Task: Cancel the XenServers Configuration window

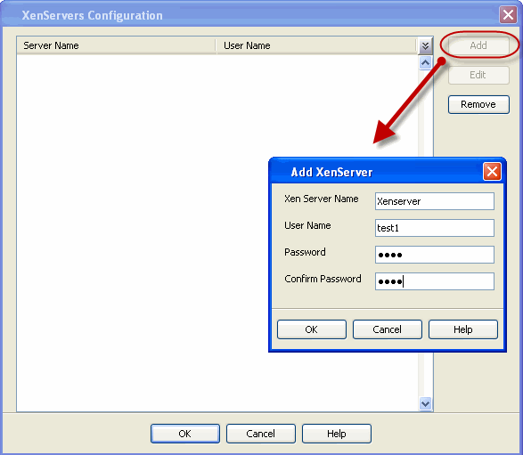Action: [x=261, y=434]
